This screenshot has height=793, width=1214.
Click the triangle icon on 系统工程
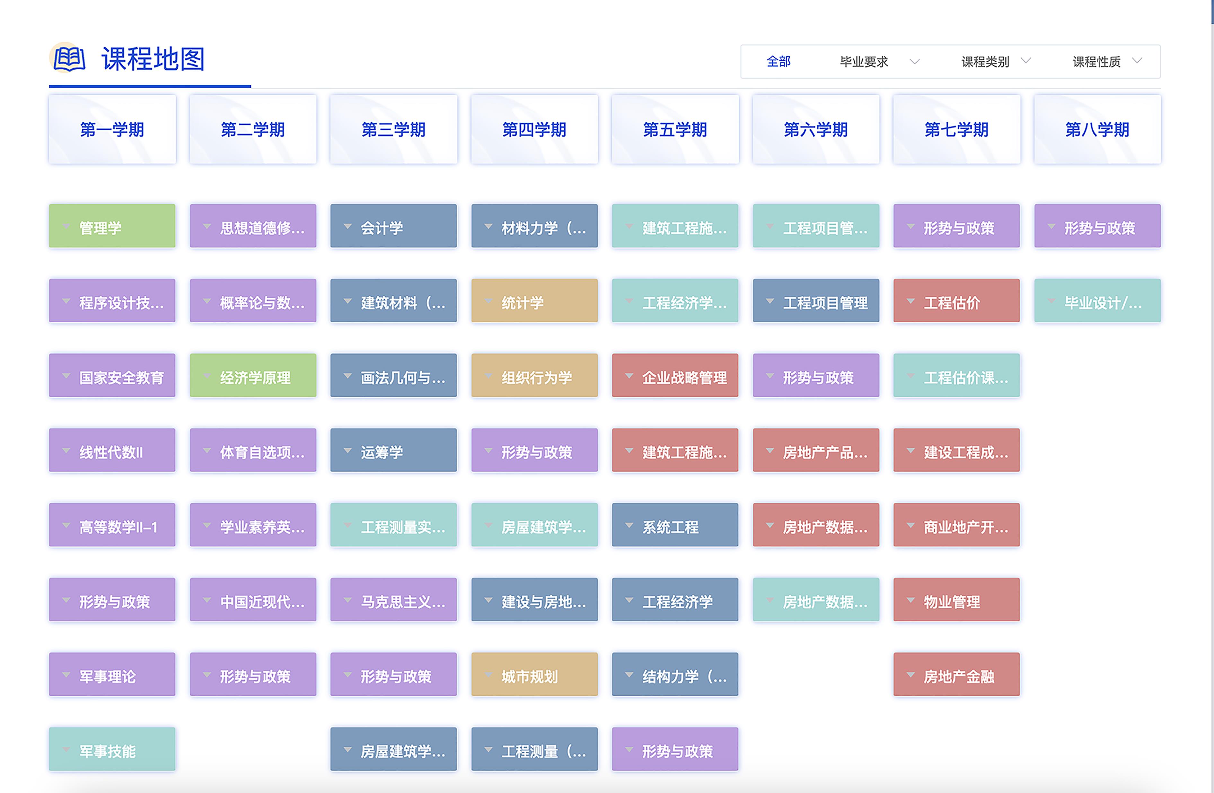629,525
